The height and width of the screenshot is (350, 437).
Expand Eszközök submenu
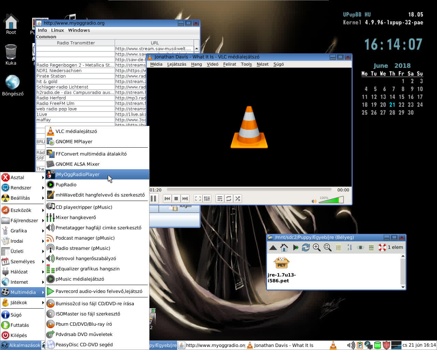point(23,210)
